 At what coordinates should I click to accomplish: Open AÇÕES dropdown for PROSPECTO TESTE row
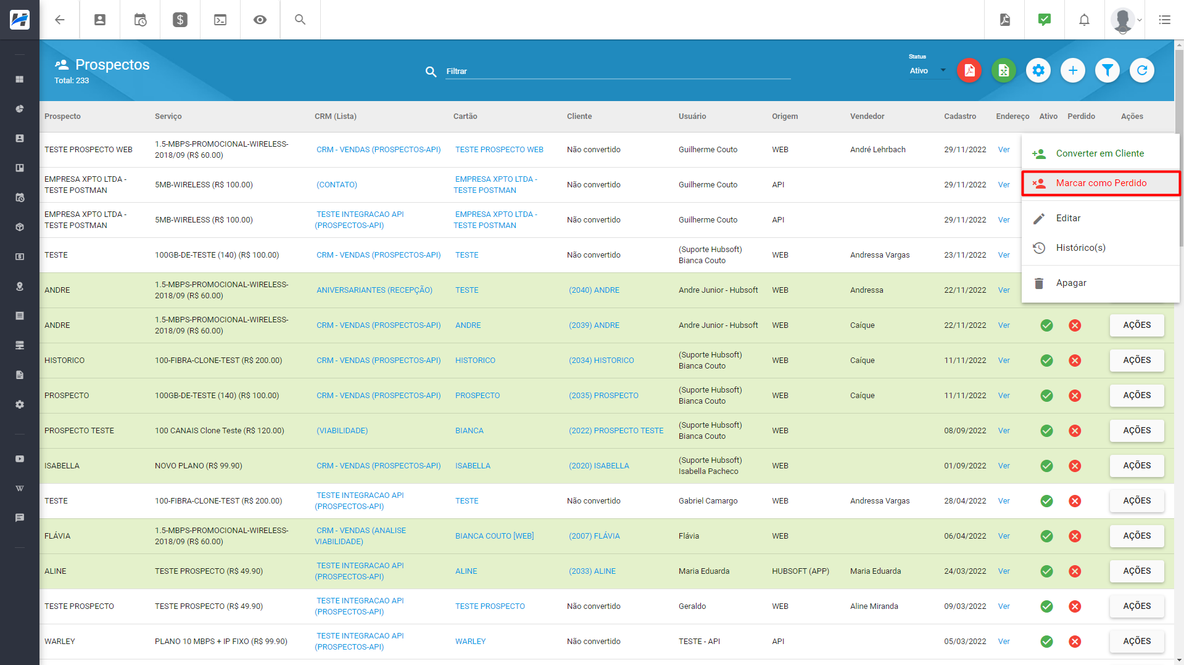(1136, 431)
